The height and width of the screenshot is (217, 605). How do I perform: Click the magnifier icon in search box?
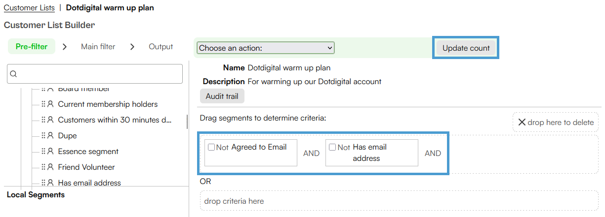(14, 74)
